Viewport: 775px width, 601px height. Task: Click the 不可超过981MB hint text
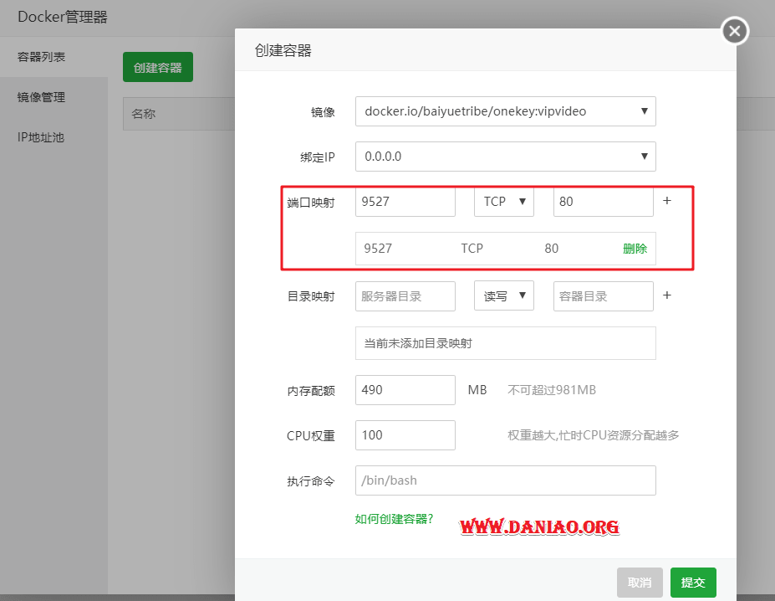pos(552,390)
